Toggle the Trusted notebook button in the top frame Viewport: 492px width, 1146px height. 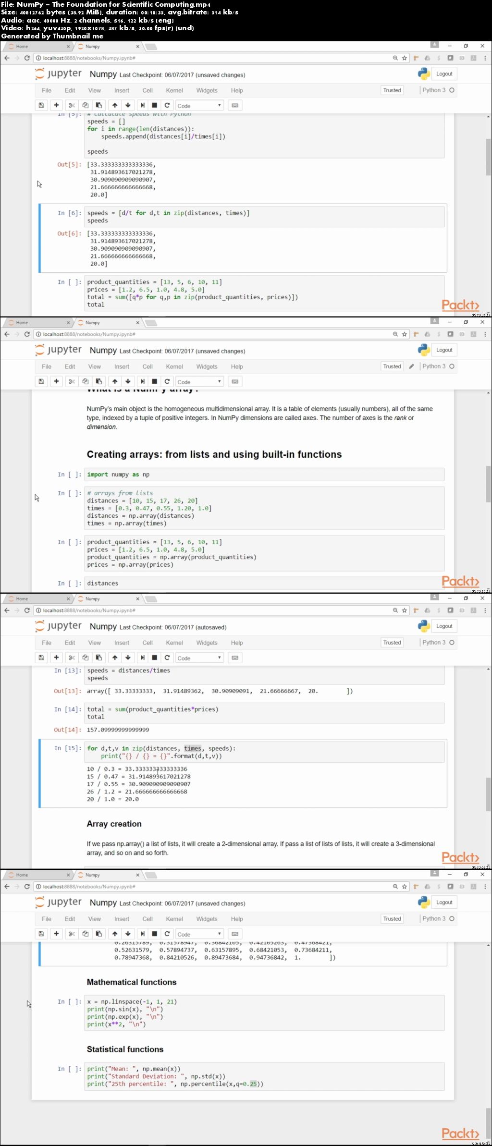(392, 90)
